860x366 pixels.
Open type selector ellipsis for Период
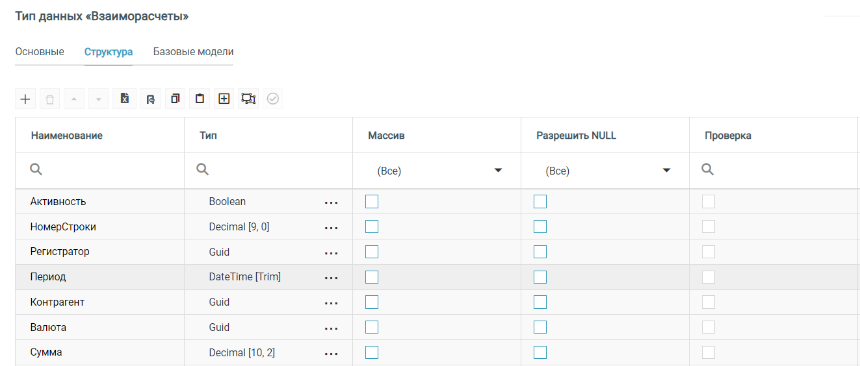coord(332,278)
